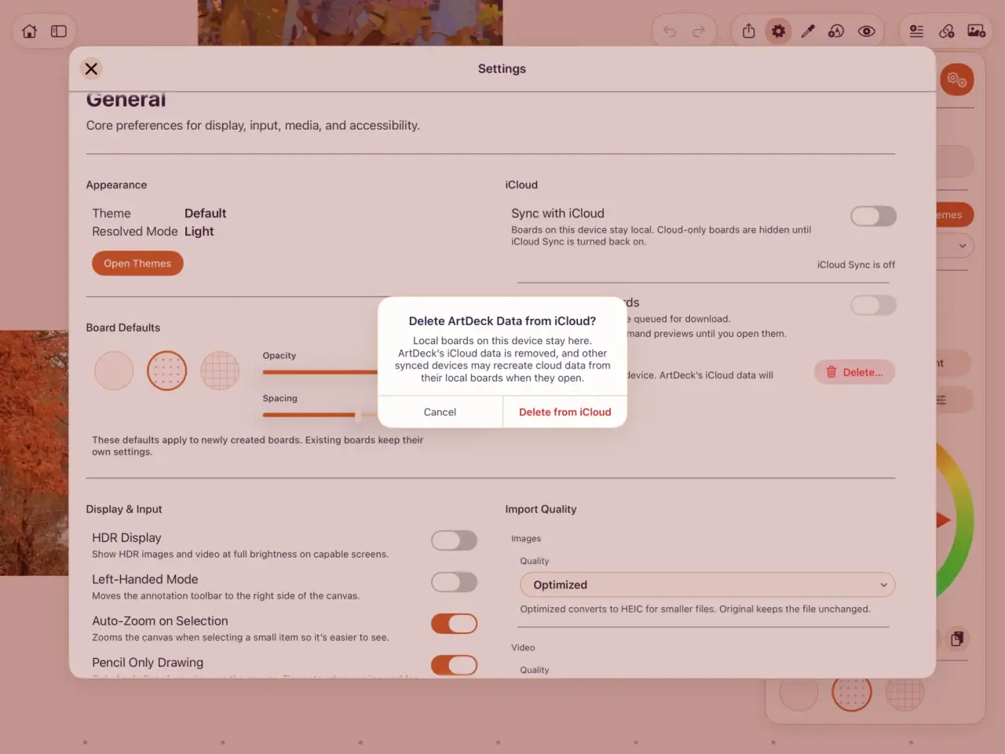The height and width of the screenshot is (754, 1005).
Task: Undo the last action
Action: [669, 31]
